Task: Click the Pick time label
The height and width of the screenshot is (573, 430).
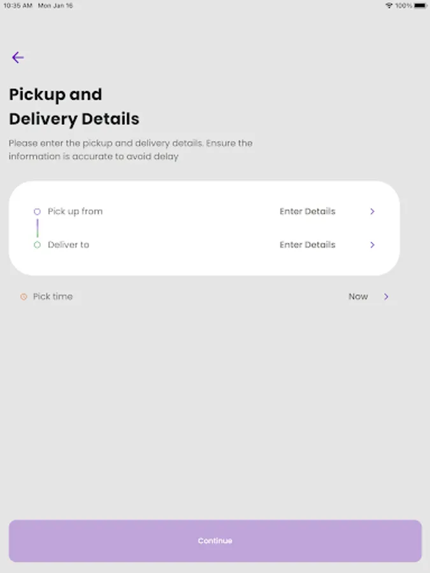Action: point(53,297)
